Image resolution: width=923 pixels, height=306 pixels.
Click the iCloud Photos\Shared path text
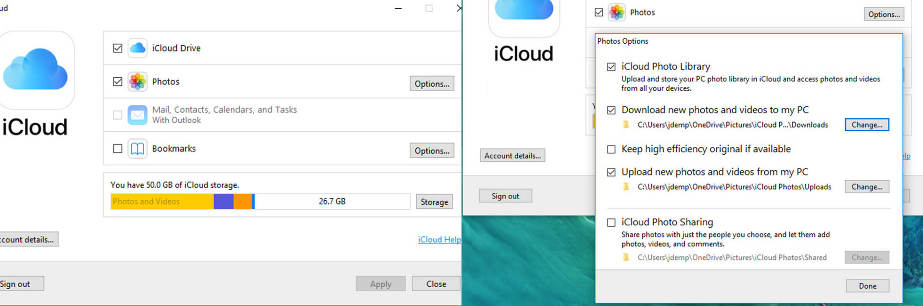pos(732,257)
